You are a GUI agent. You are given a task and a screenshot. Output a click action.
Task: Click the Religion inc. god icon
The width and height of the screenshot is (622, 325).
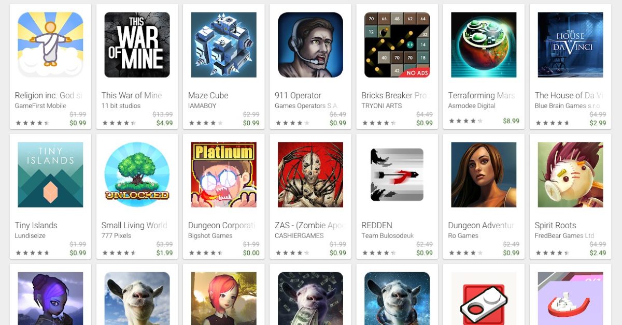coord(50,45)
